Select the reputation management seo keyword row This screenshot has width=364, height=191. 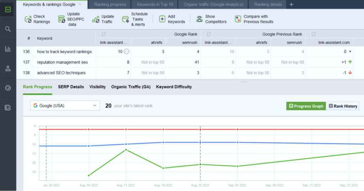pos(62,62)
